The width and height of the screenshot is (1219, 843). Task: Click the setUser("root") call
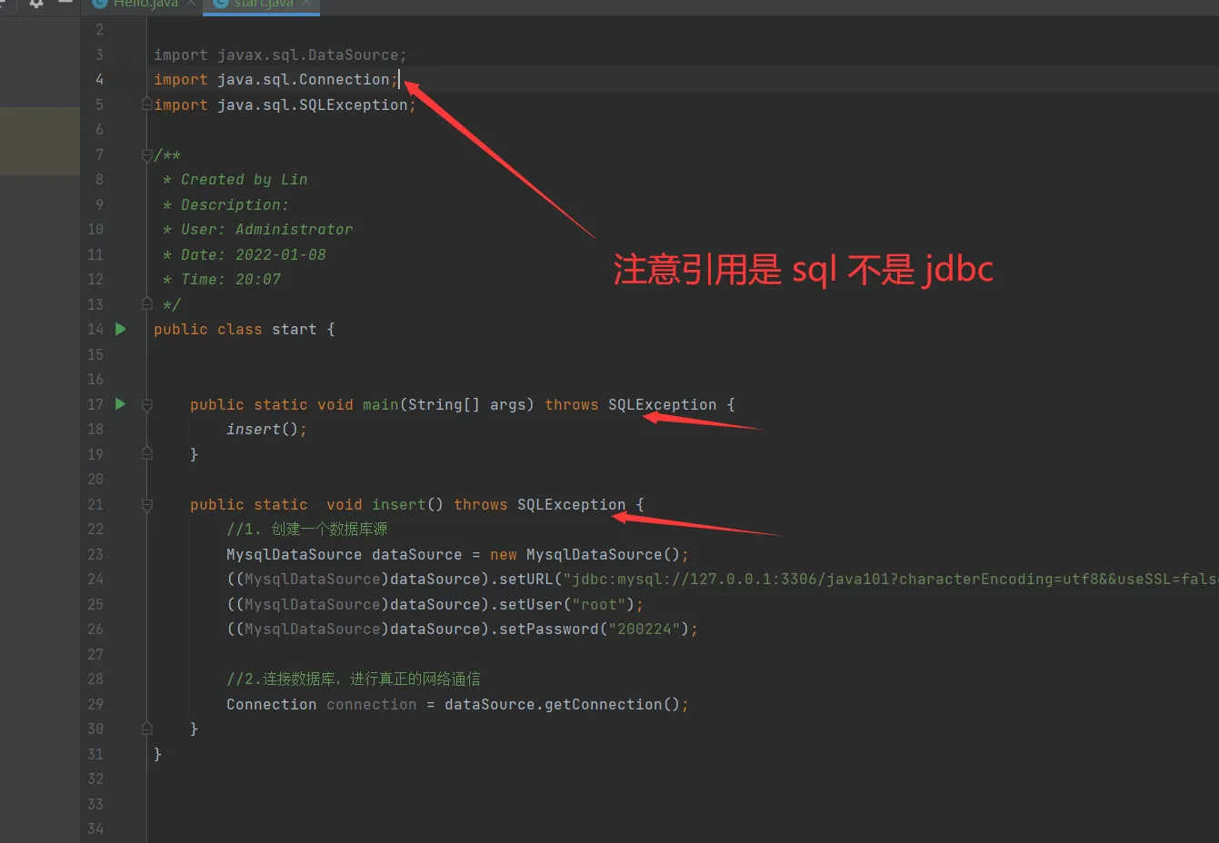[x=567, y=605]
